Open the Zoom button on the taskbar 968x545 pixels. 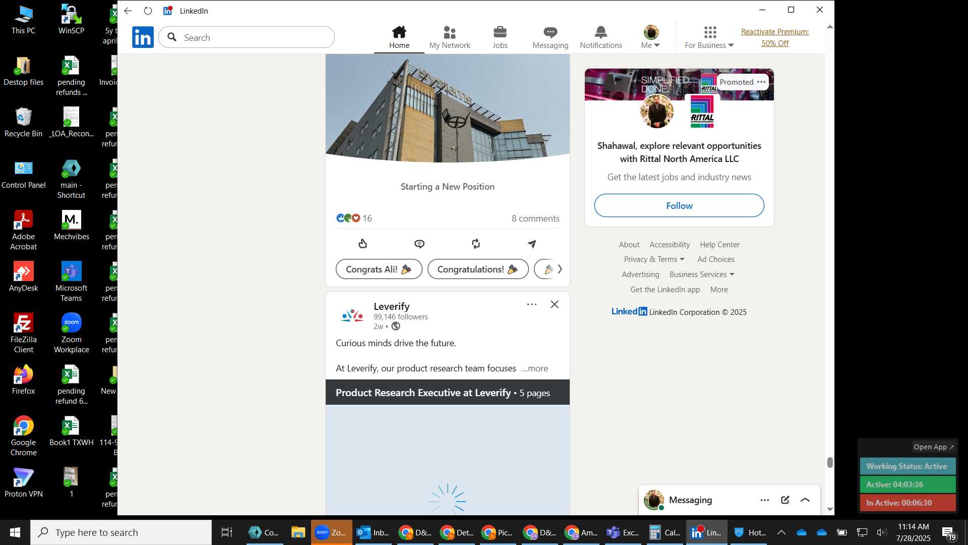coord(331,532)
